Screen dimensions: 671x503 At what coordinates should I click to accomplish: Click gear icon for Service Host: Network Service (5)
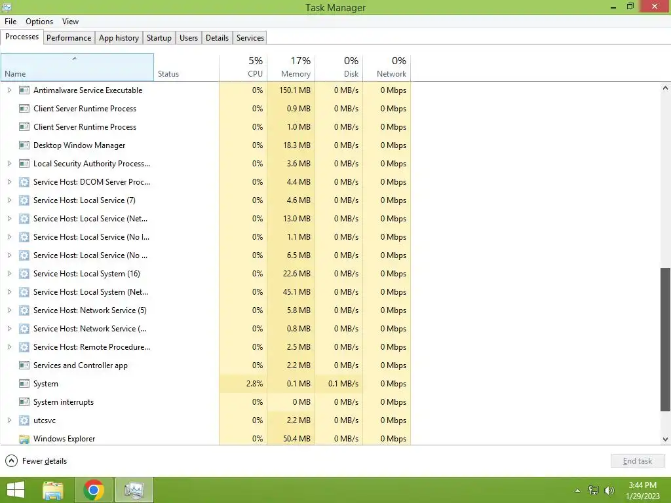(24, 310)
